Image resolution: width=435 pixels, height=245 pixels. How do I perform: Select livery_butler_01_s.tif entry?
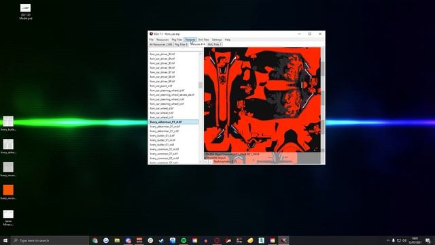[173, 144]
